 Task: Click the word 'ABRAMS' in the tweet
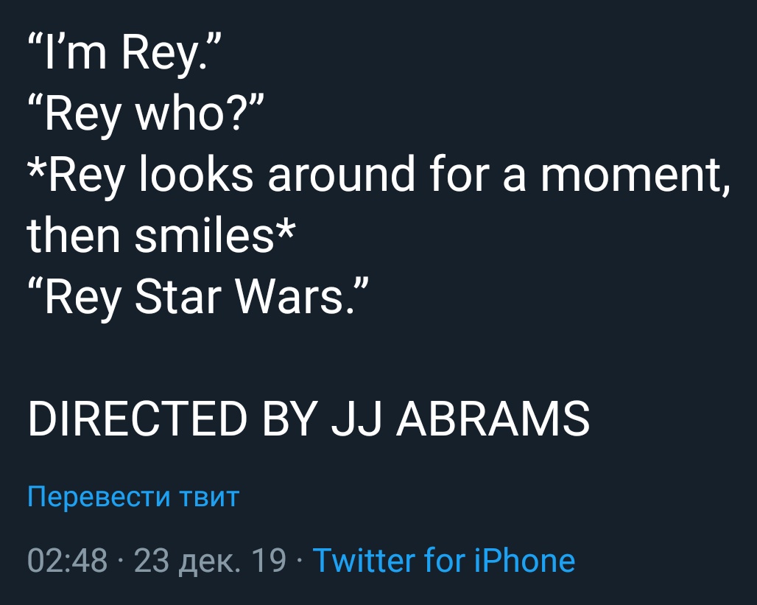click(493, 419)
